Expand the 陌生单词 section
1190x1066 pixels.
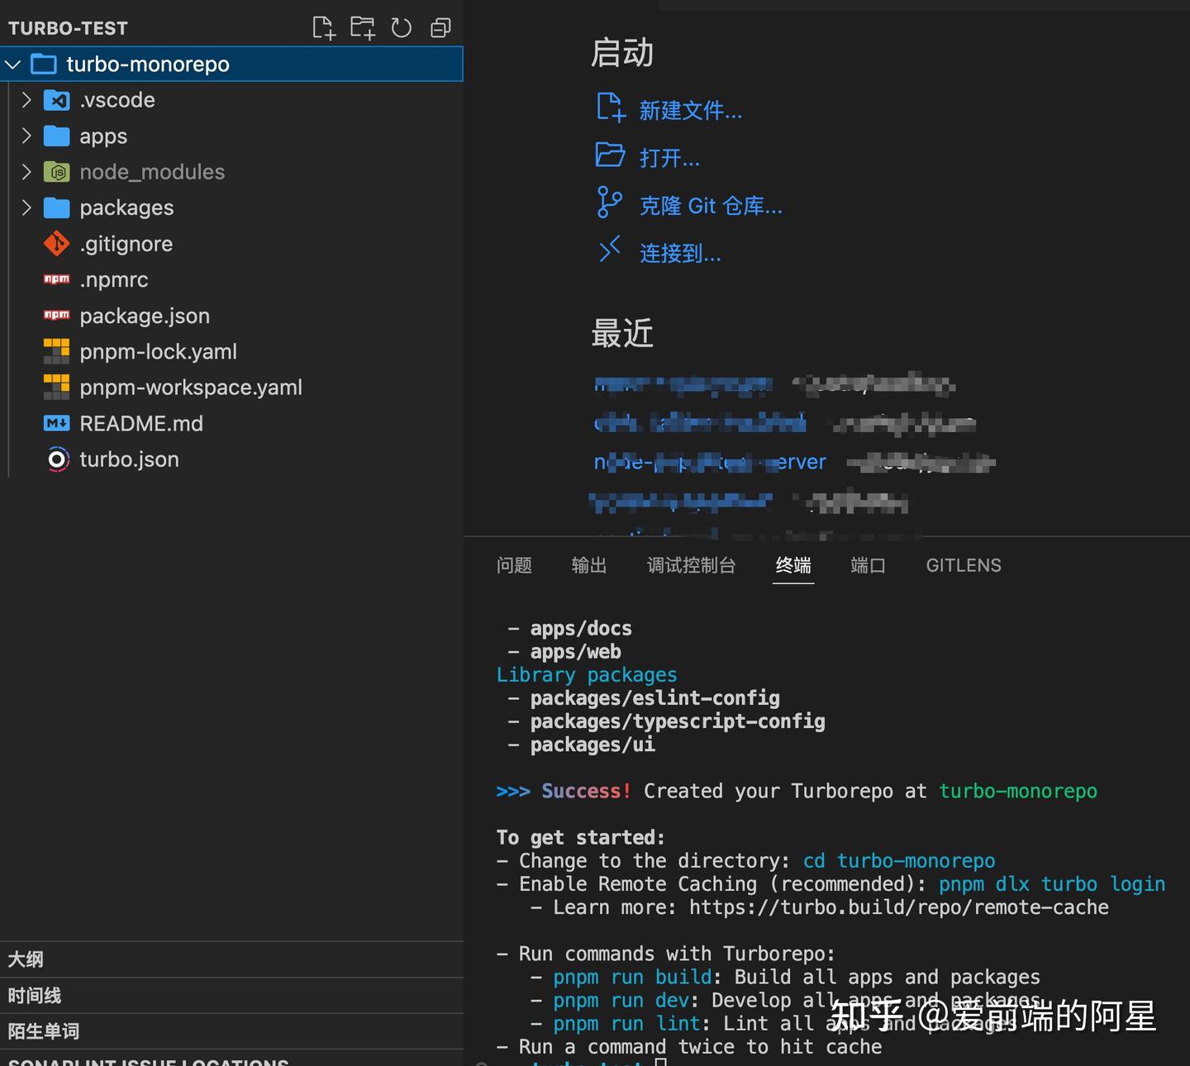231,1031
